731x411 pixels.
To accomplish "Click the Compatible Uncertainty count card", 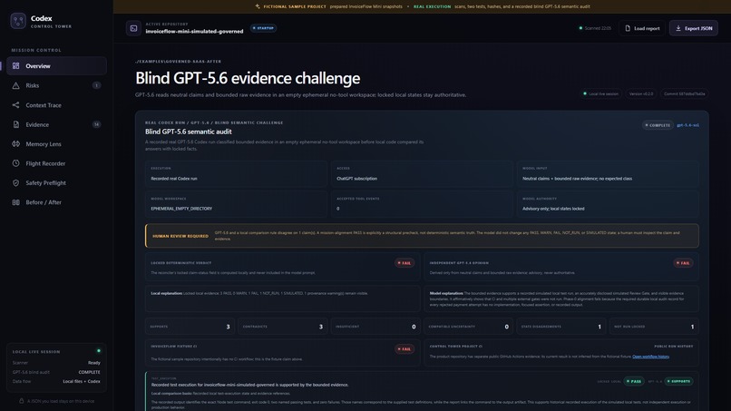I will 468,327.
